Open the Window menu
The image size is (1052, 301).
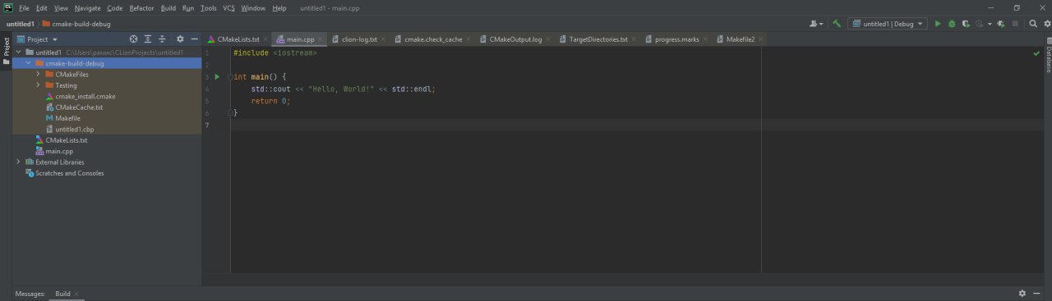pos(253,7)
